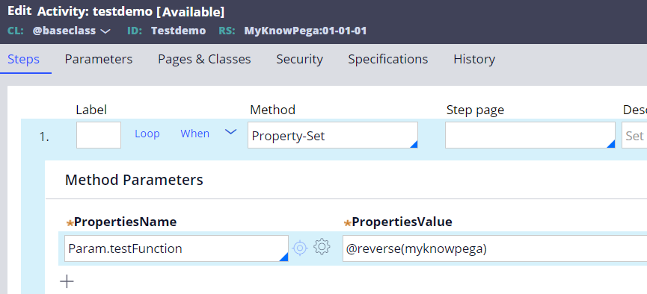
Task: Focus the empty Label field
Action: click(99, 135)
